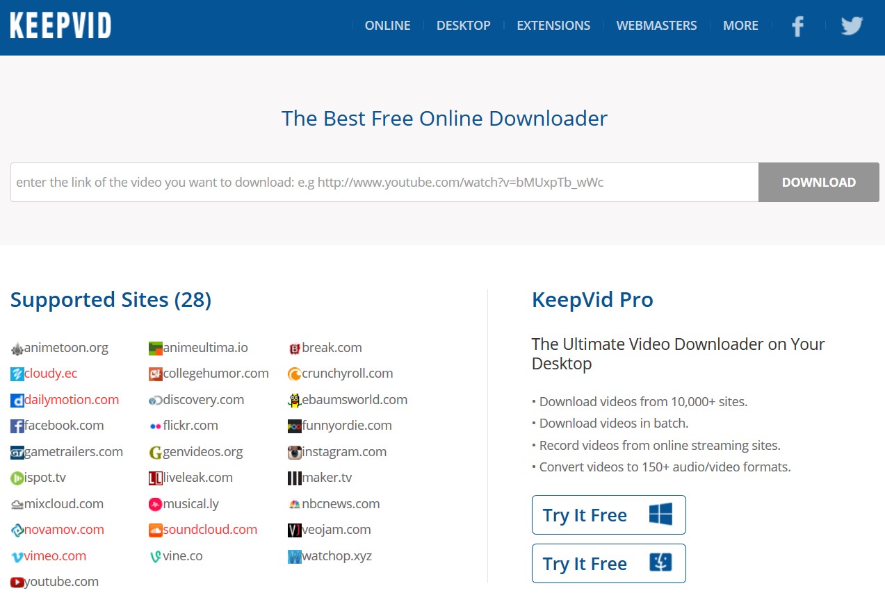Click the animetoon.org site icon
885x595 pixels.
point(17,349)
